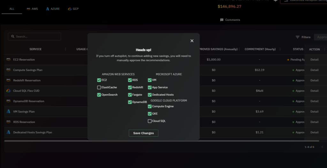Open Detail for VM Savings Plan row
The width and height of the screenshot is (327, 168).
314,112
